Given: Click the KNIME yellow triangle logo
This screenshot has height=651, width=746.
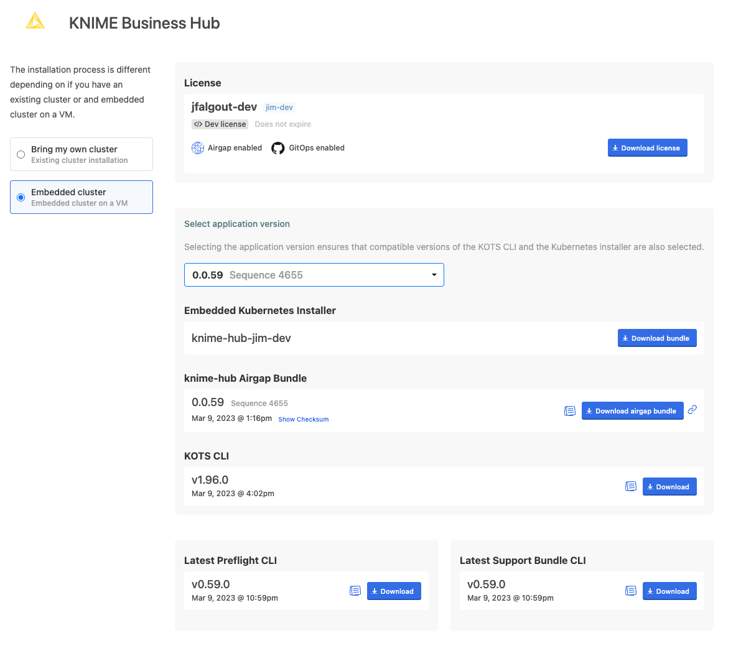Looking at the screenshot, I should coord(35,22).
